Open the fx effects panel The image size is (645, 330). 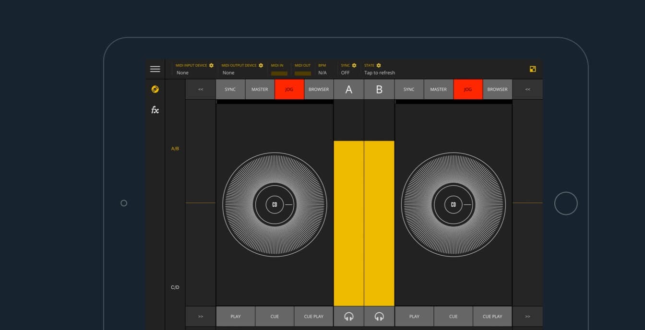[155, 110]
